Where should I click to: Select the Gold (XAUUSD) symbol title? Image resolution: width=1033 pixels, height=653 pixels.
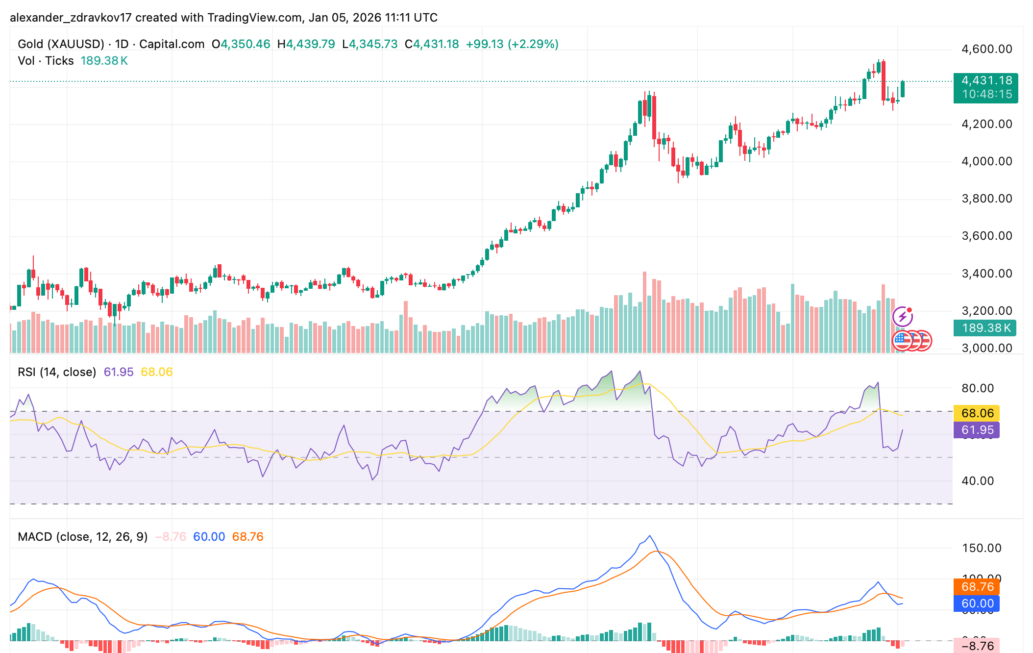click(61, 44)
